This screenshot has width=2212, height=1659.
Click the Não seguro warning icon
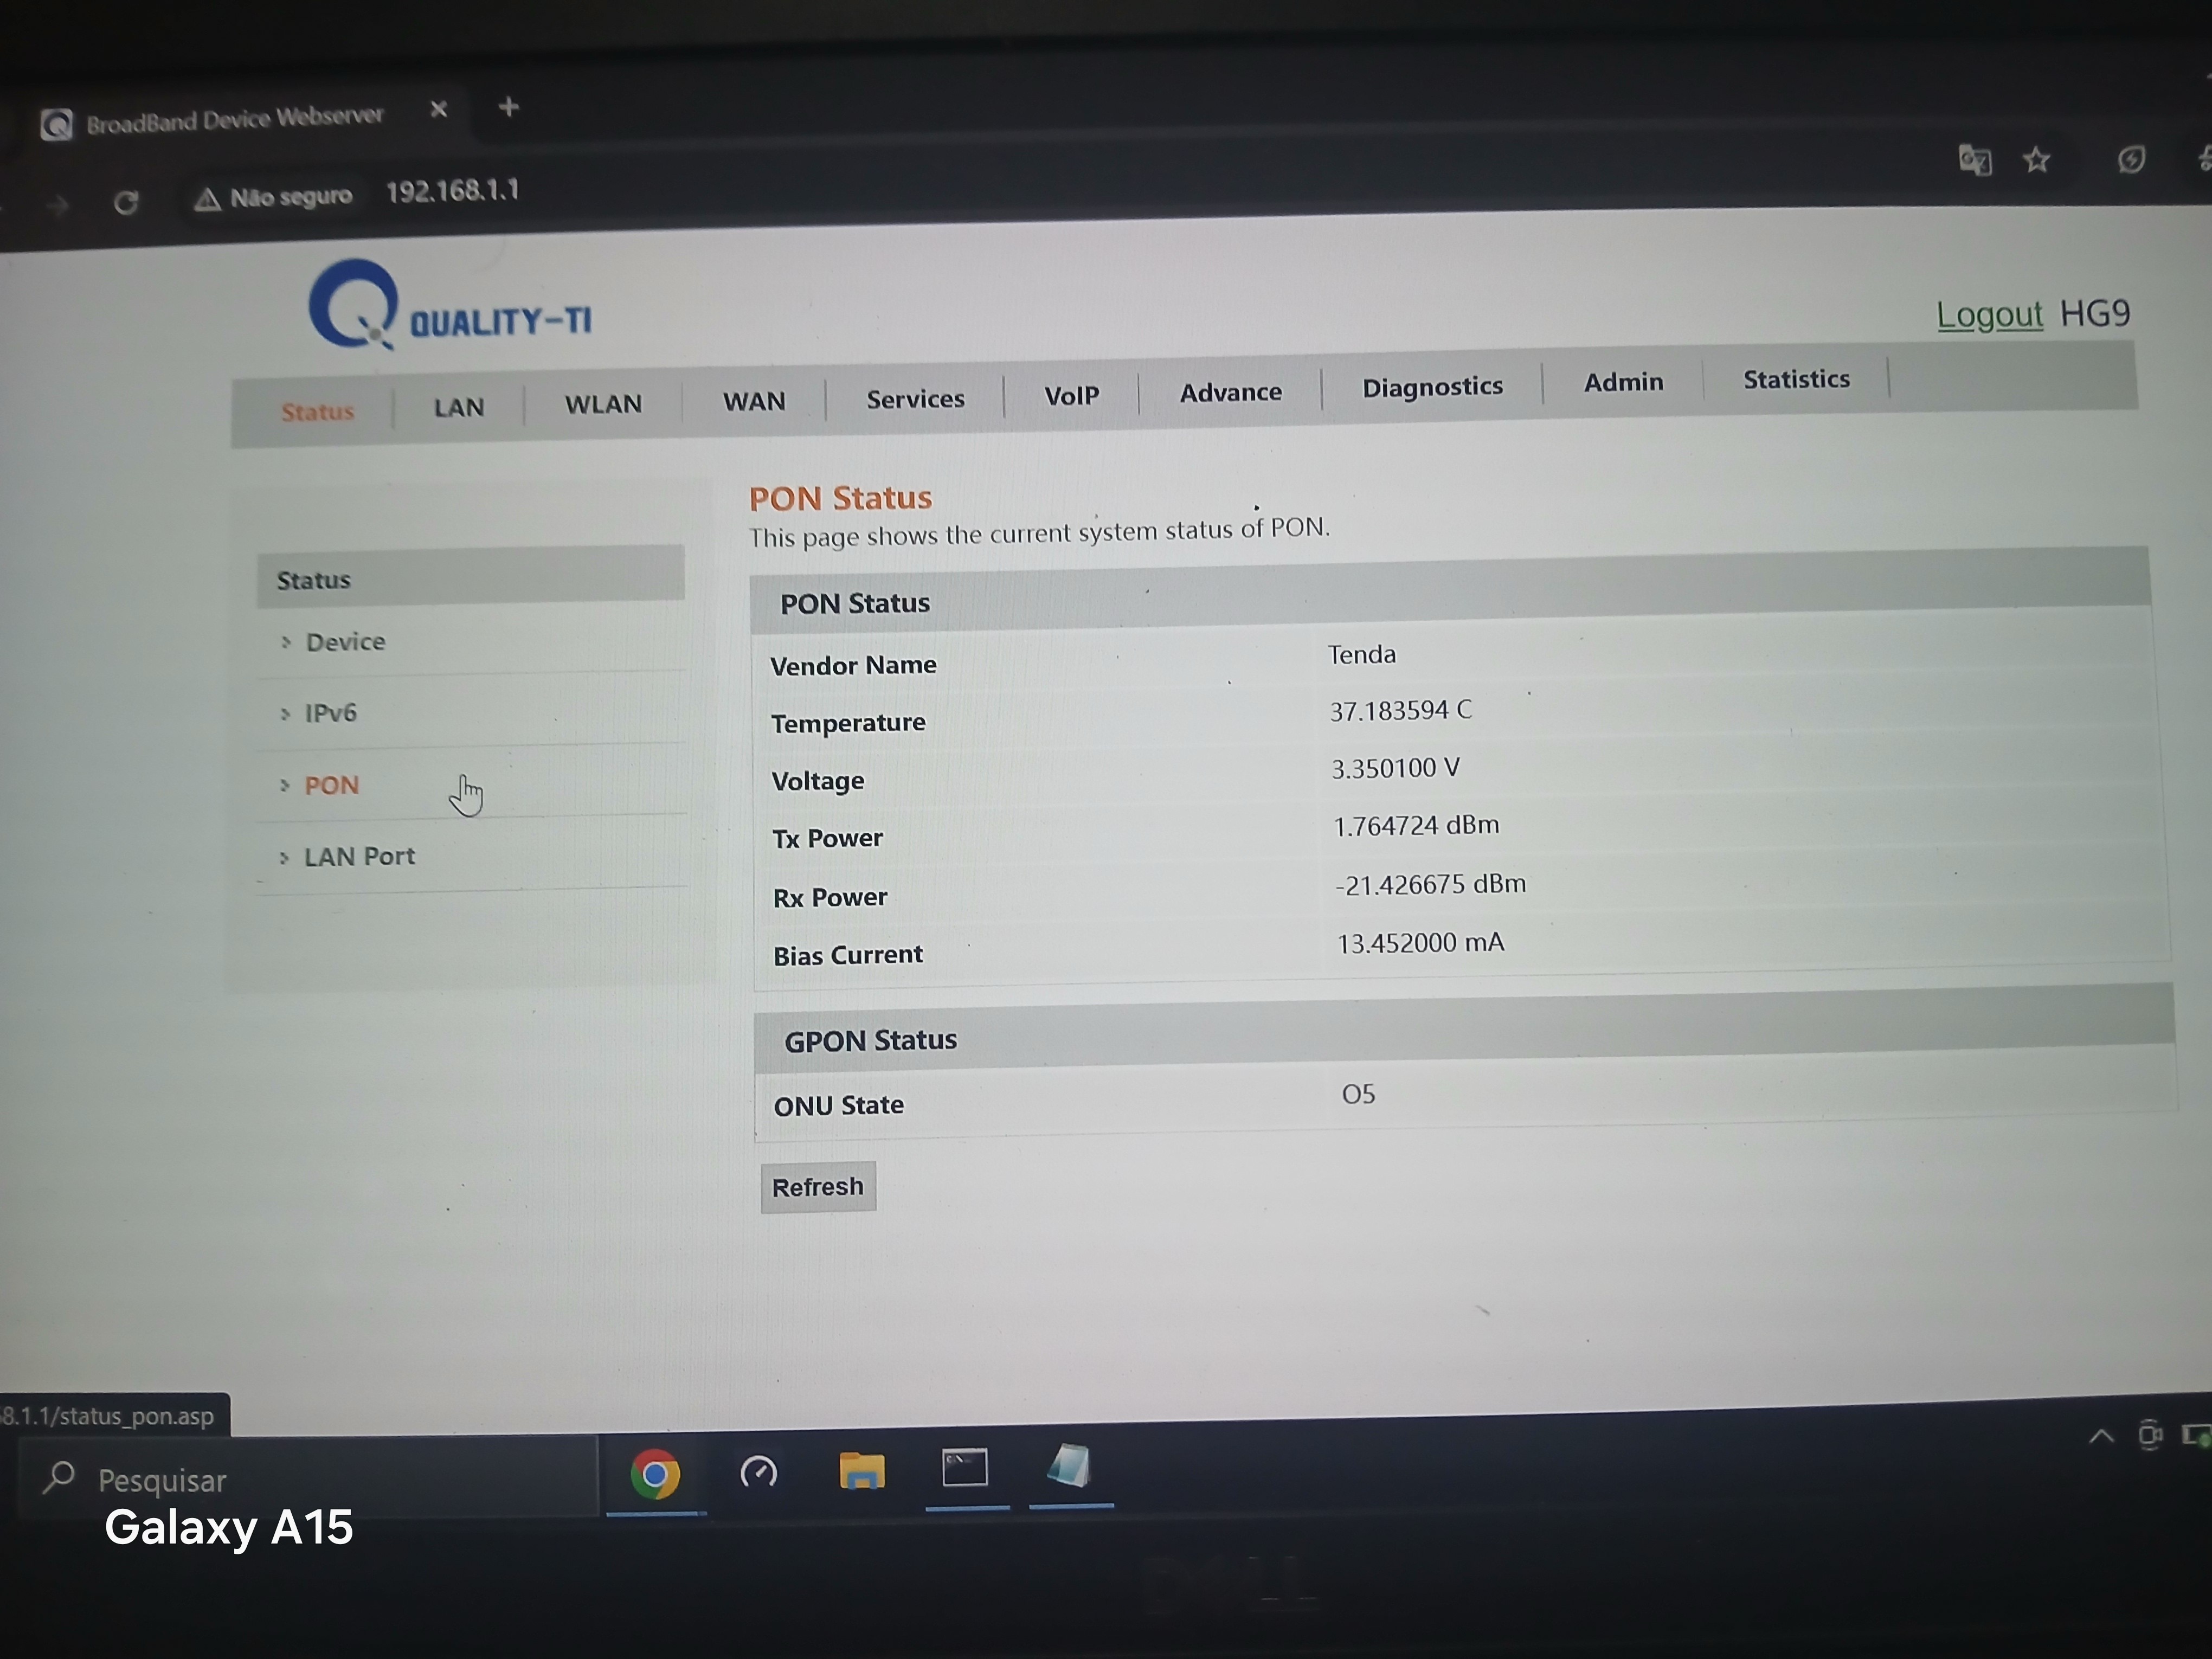207,199
